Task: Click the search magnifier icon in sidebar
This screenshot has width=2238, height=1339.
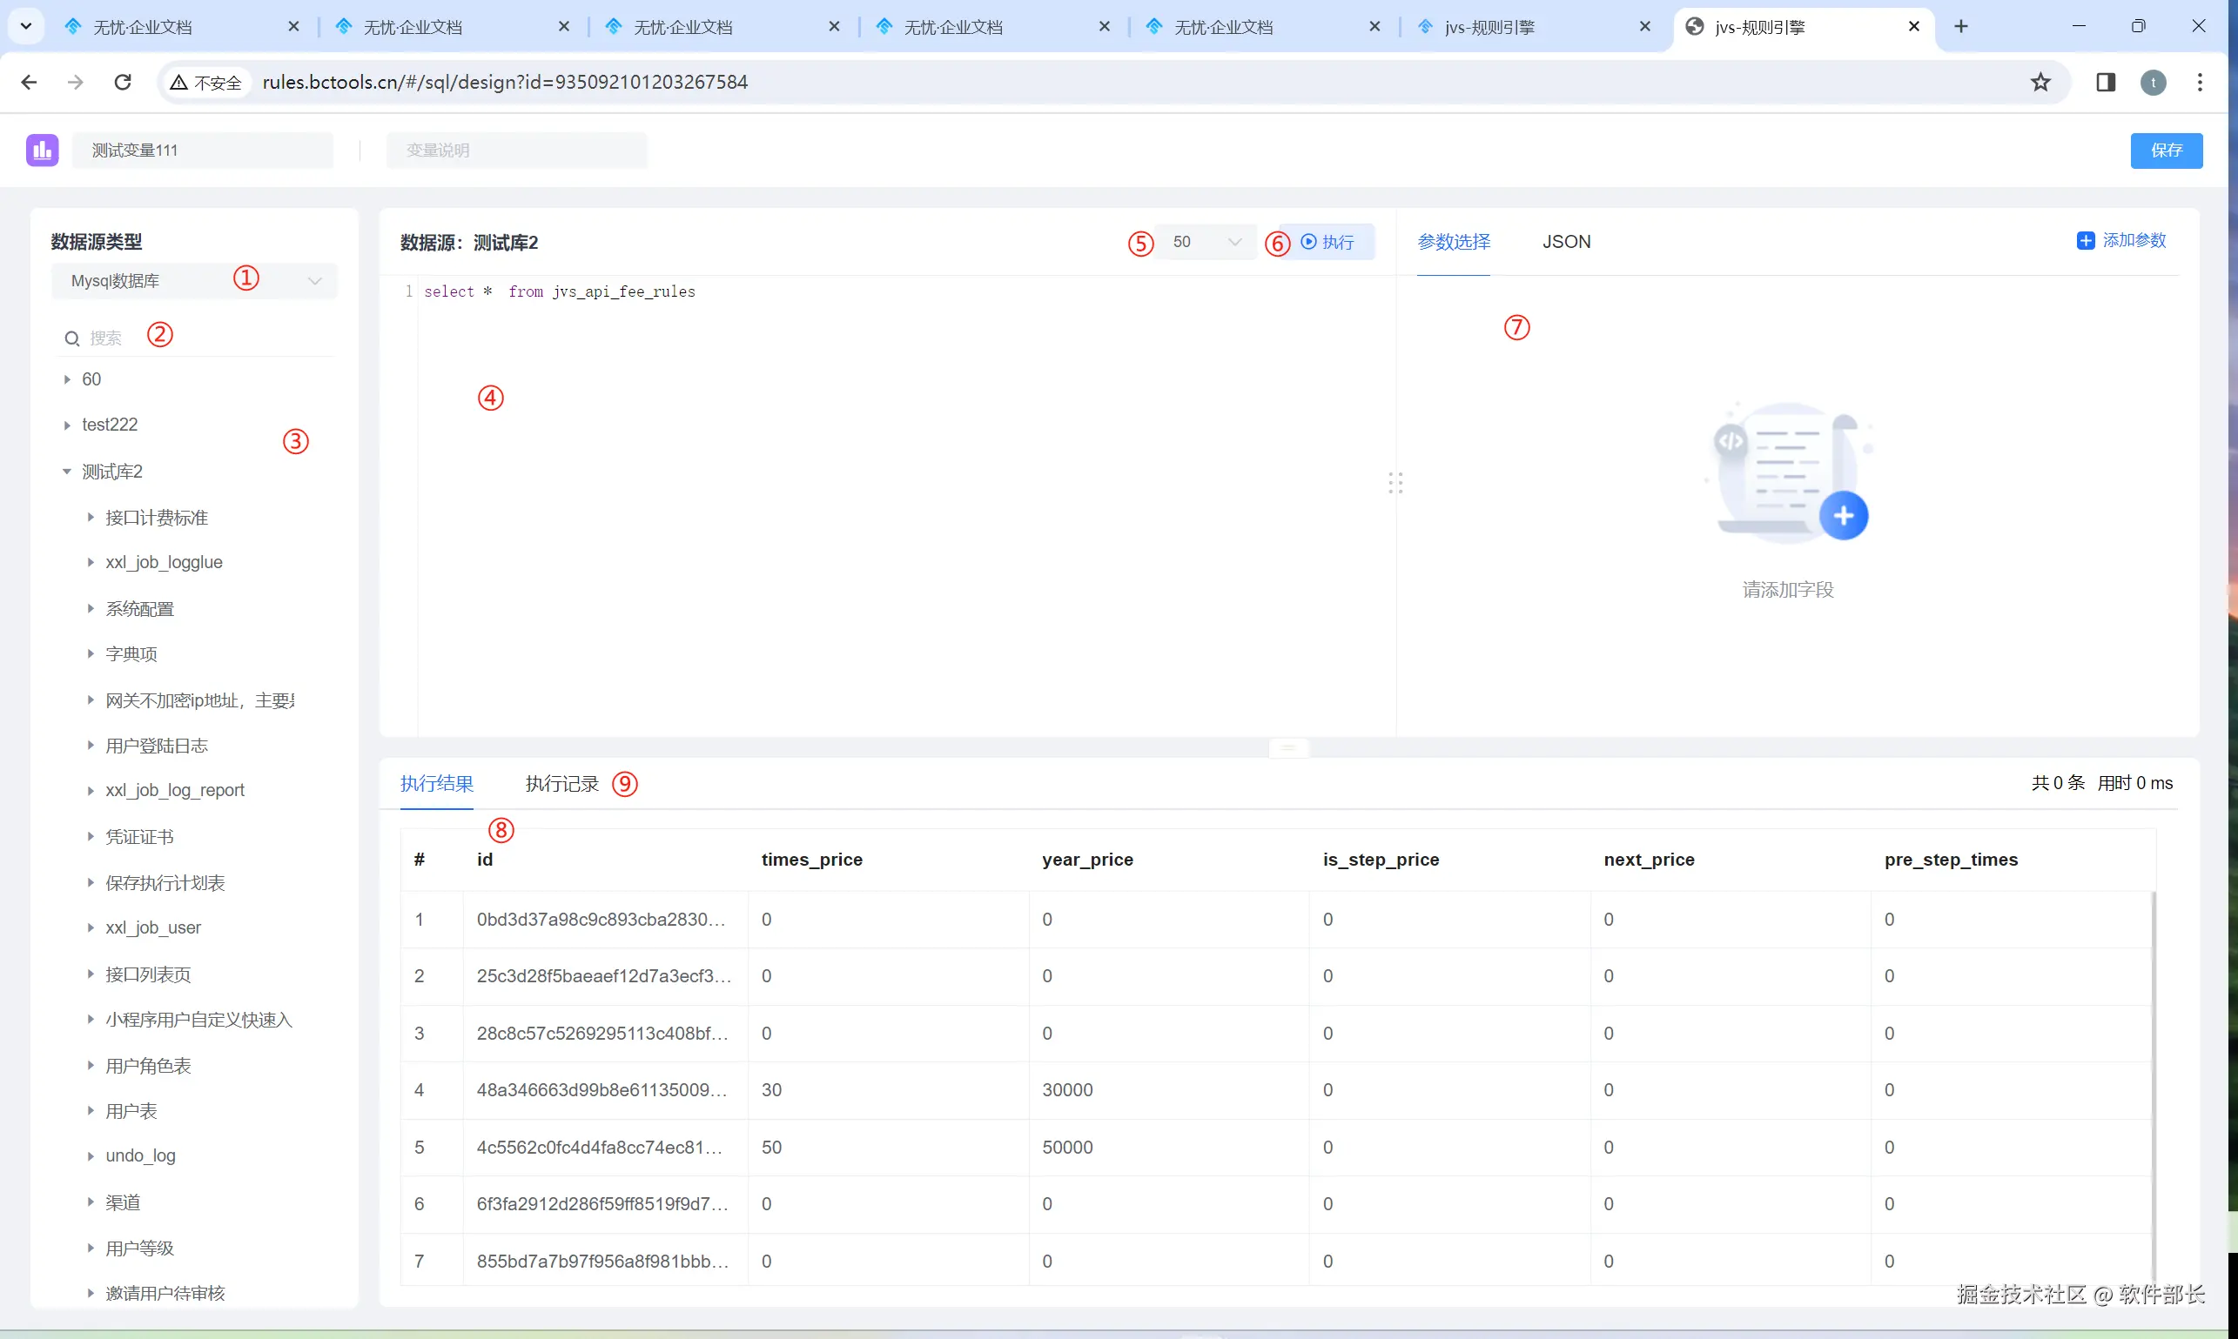Action: pos(72,338)
